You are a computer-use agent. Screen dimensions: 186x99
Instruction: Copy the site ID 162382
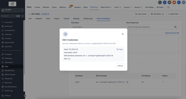point(48,14)
